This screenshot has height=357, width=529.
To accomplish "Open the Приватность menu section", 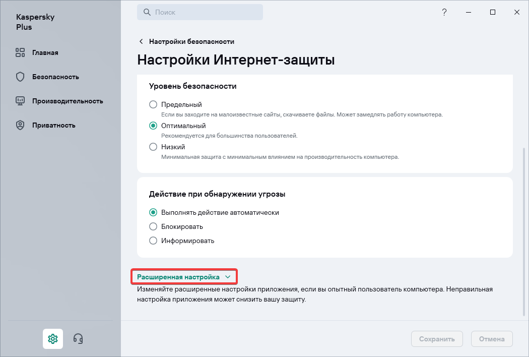I will [54, 125].
